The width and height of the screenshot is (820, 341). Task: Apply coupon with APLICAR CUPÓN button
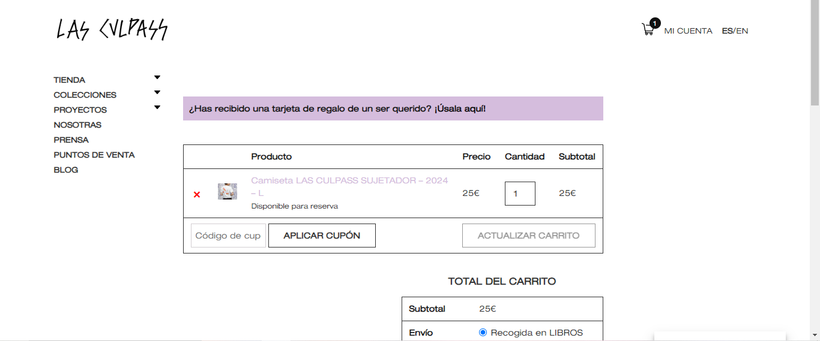pos(322,236)
